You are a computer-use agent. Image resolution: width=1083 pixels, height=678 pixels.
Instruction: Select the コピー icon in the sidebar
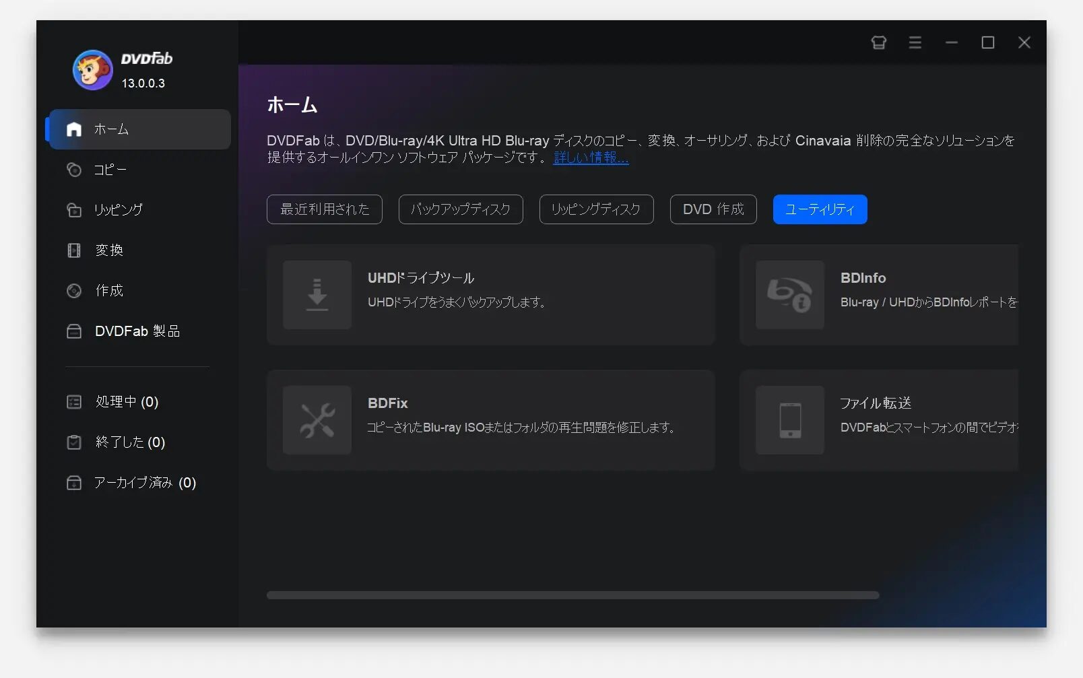74,170
